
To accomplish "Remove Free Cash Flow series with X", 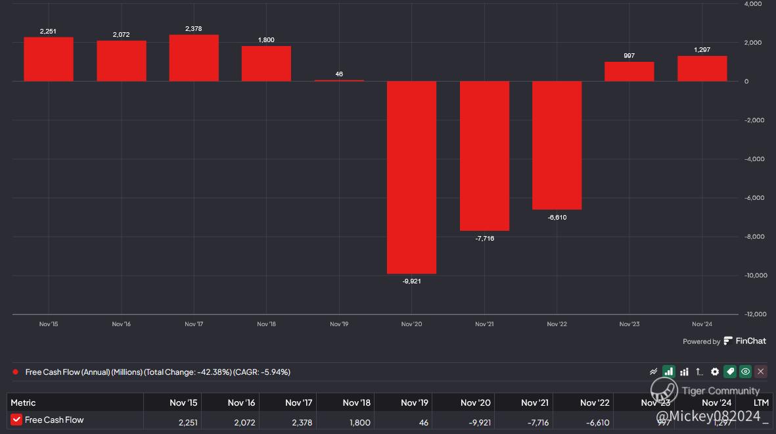I will click(761, 372).
